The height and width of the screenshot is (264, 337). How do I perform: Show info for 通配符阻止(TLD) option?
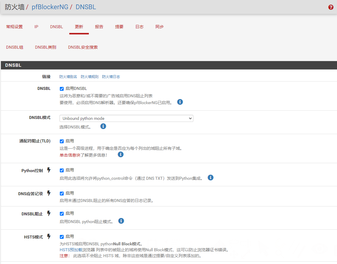pyautogui.click(x=121, y=155)
